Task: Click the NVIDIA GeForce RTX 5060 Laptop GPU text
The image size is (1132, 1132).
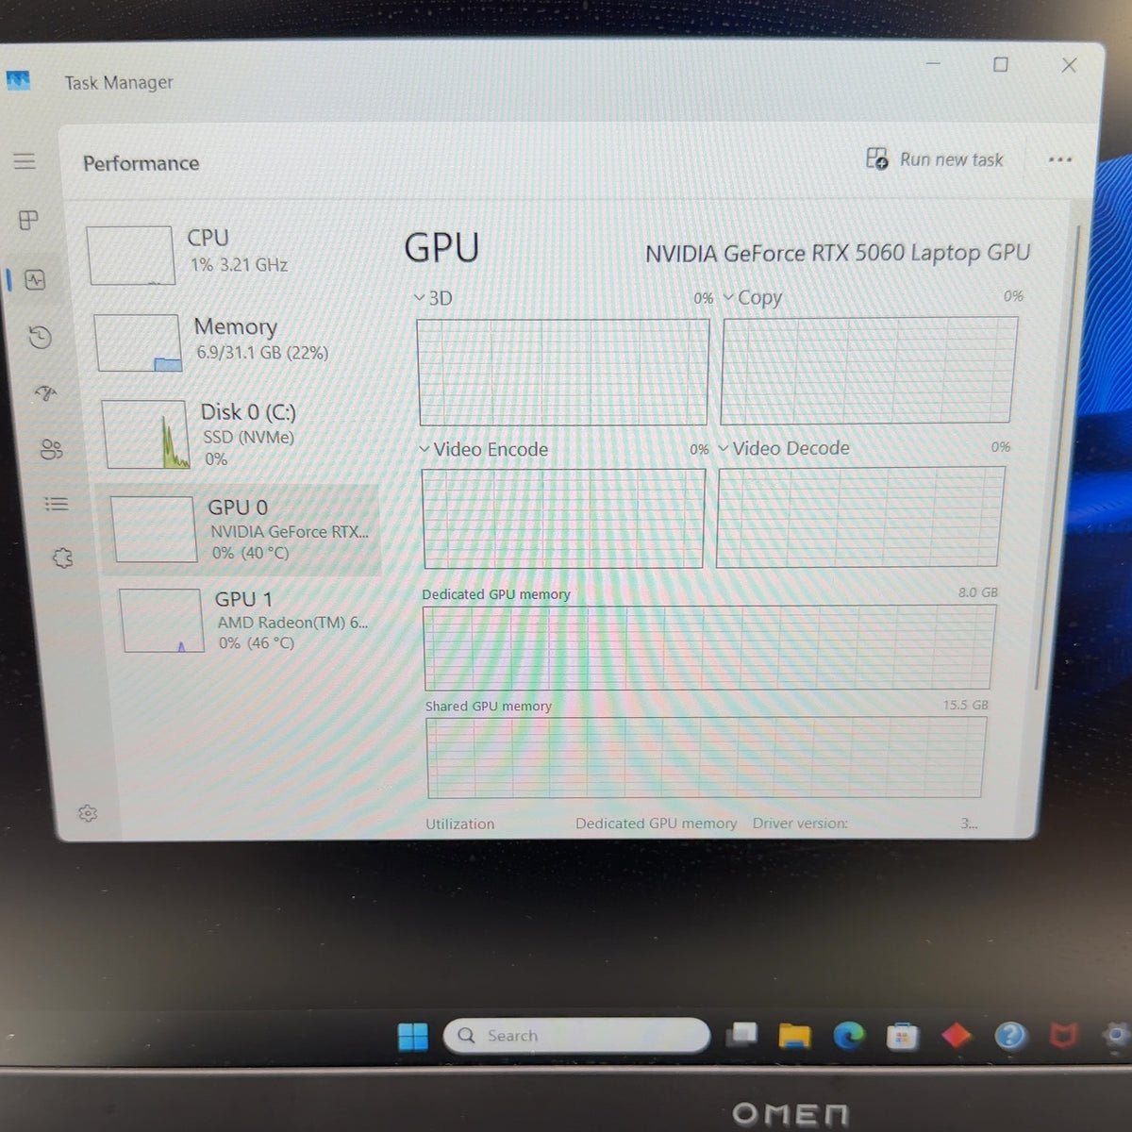Action: (838, 253)
